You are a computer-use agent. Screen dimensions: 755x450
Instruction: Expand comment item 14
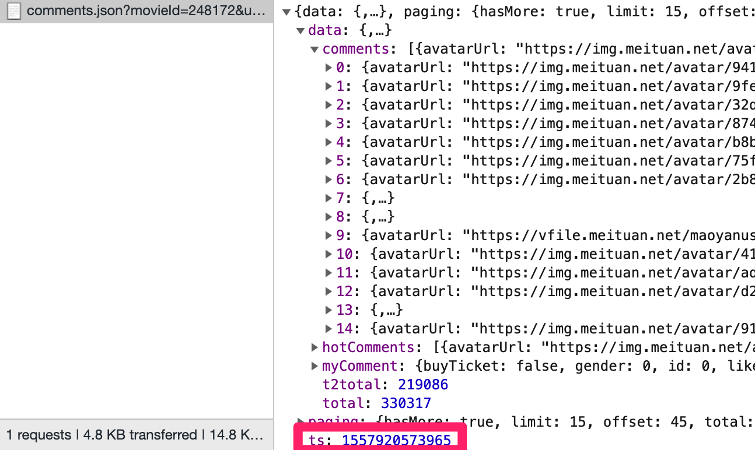tap(328, 329)
